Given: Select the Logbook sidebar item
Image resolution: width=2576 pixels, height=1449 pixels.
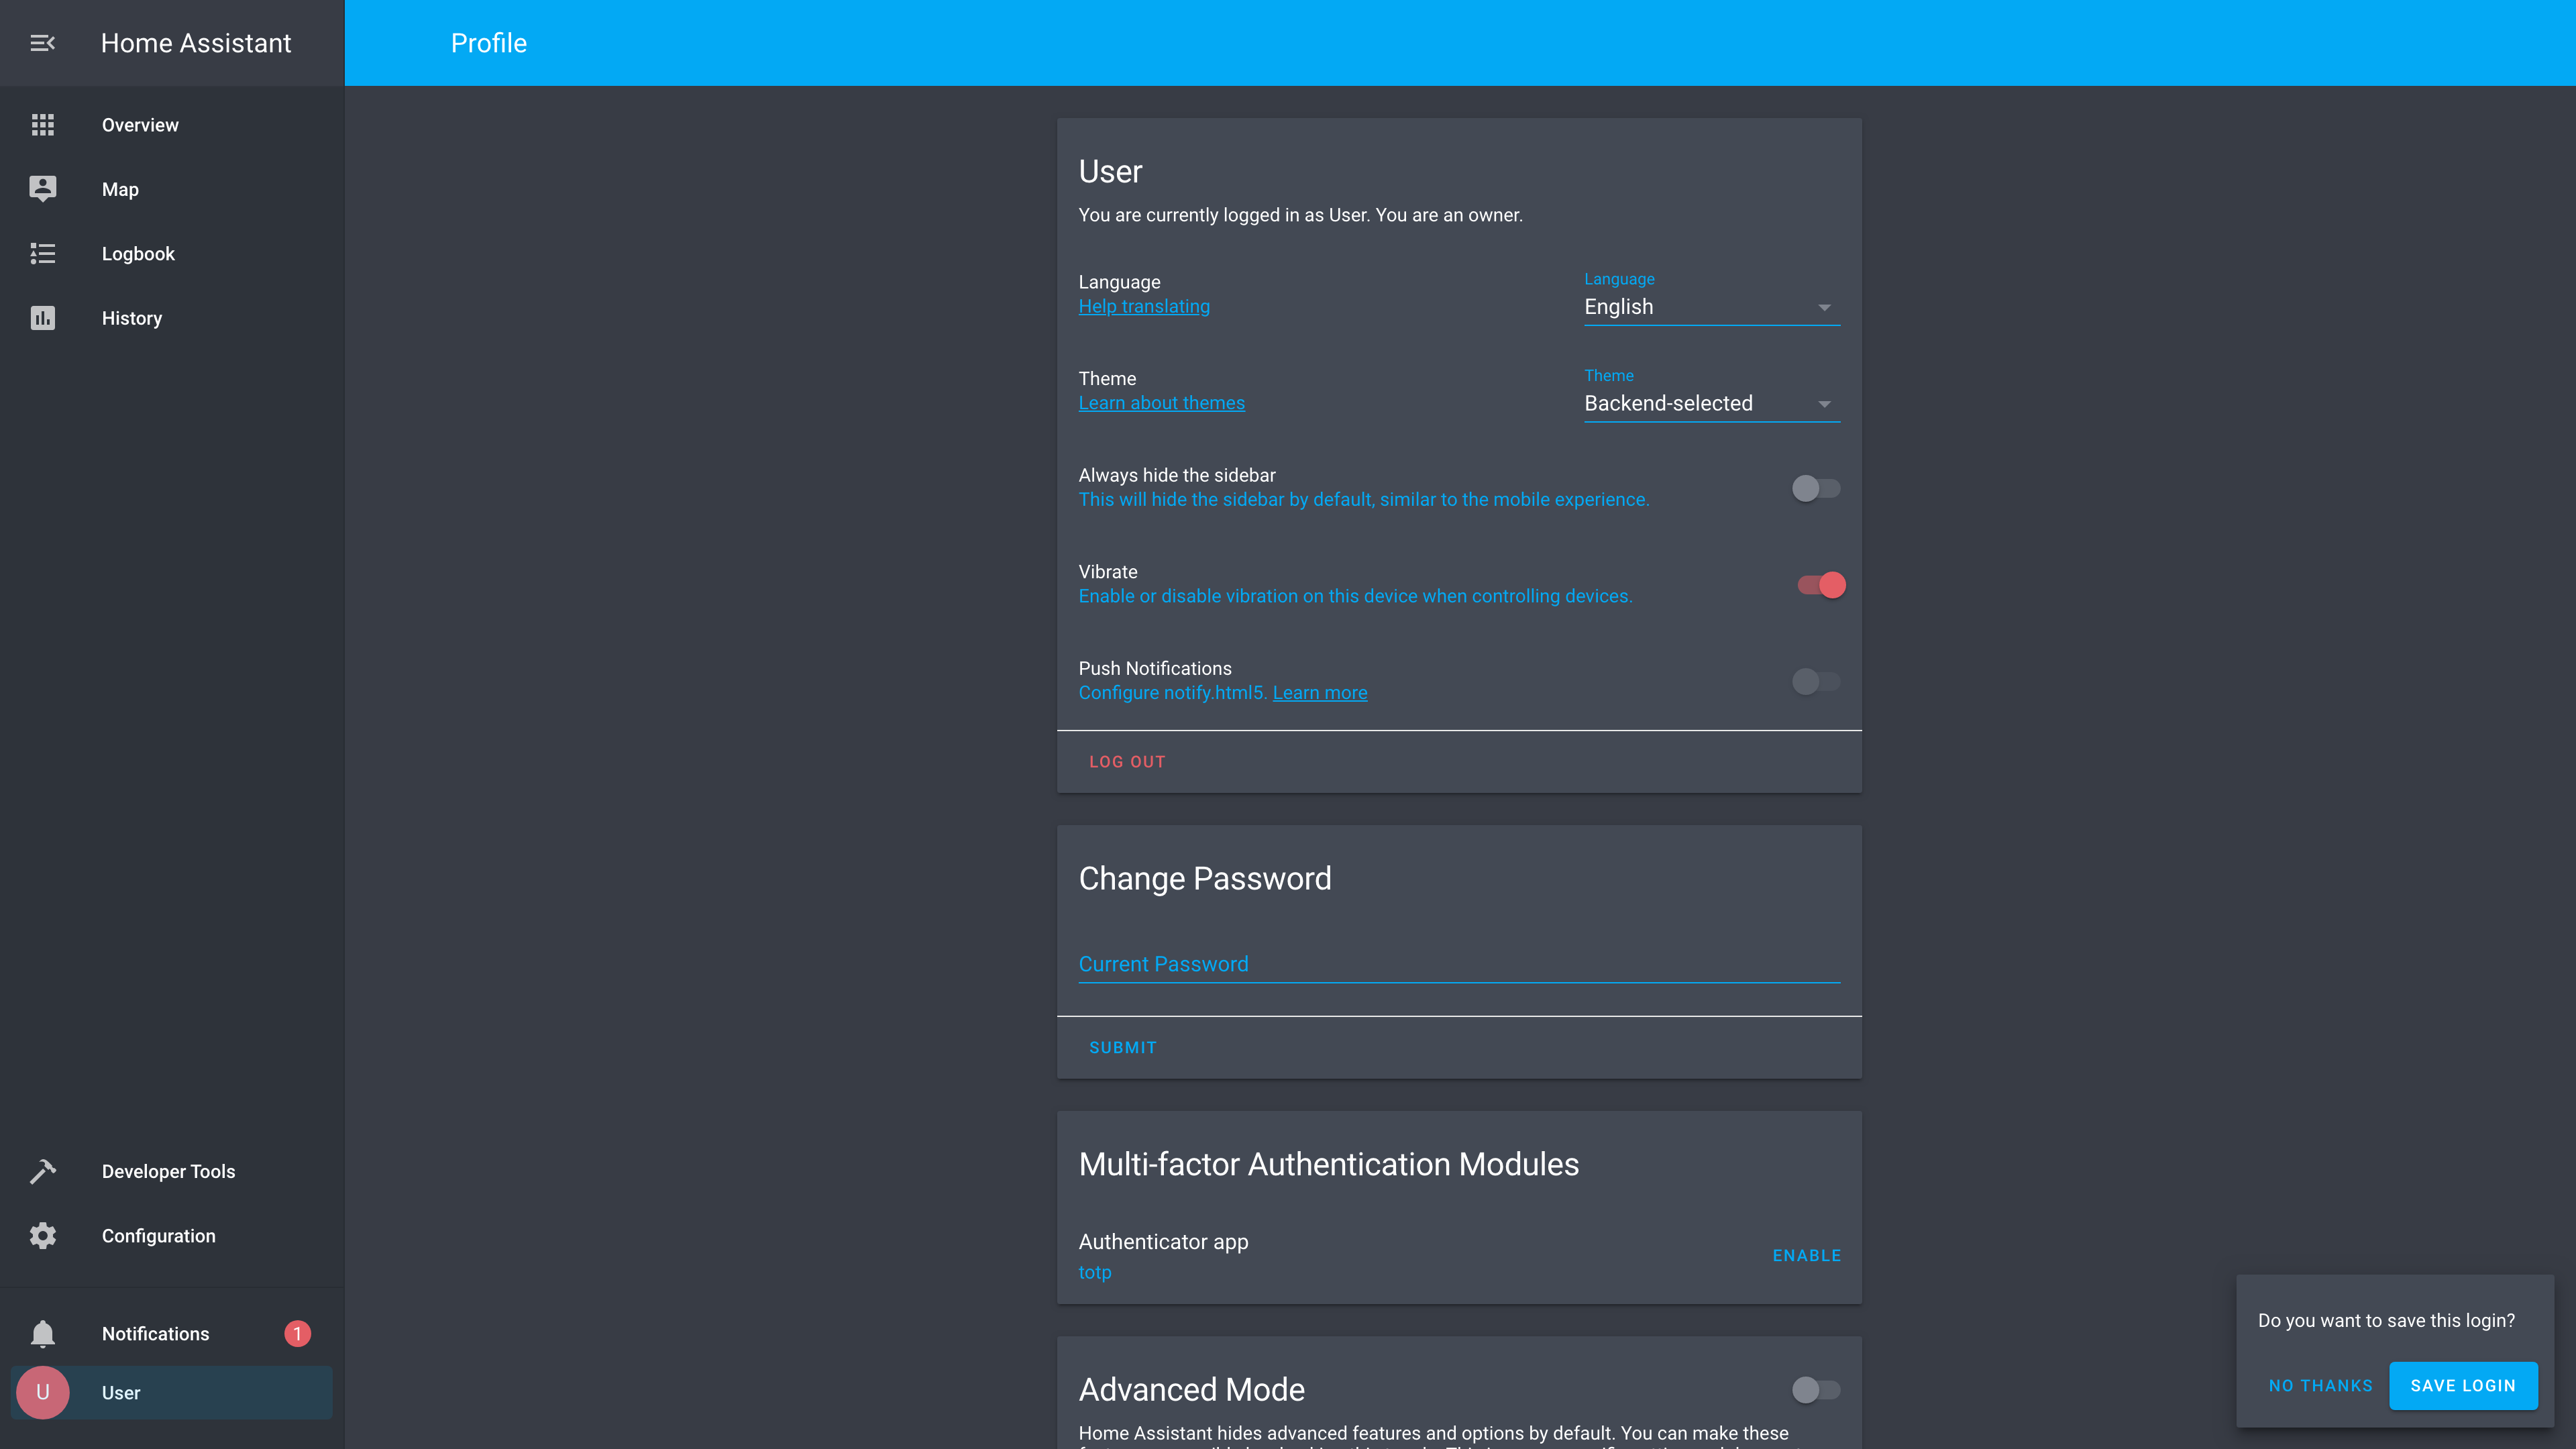Looking at the screenshot, I should (x=138, y=254).
